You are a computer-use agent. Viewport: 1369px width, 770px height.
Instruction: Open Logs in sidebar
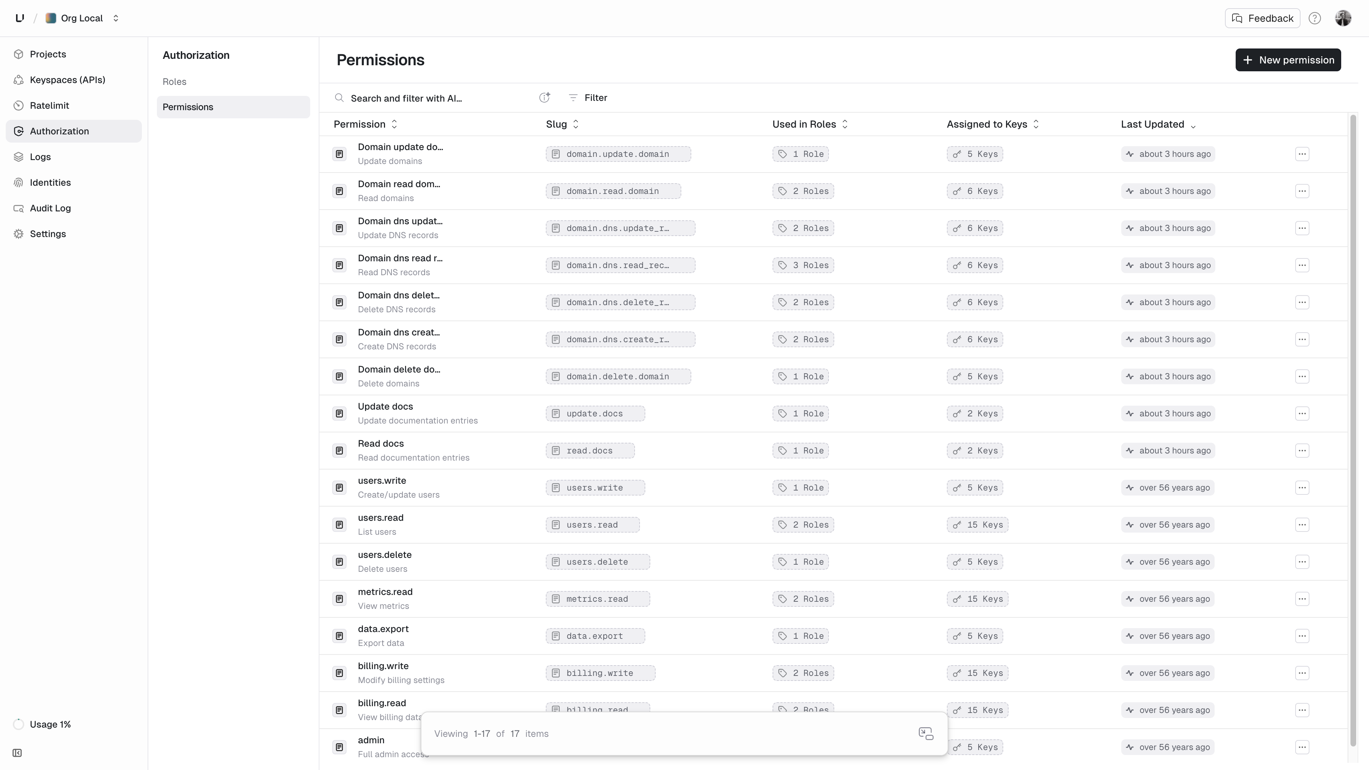[74, 157]
